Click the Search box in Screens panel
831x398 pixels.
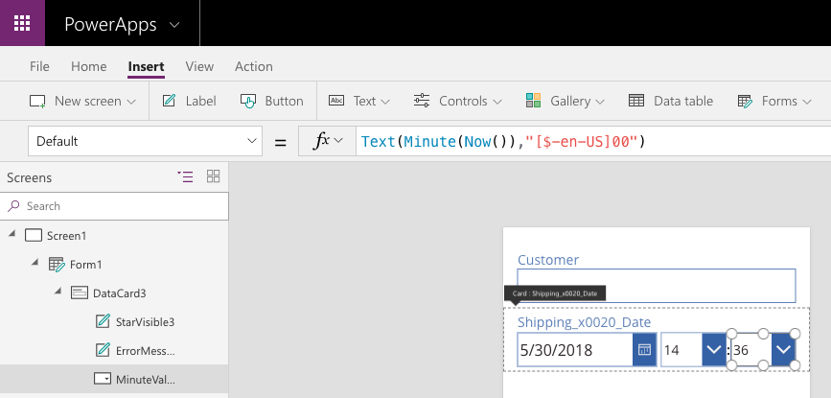click(x=114, y=205)
